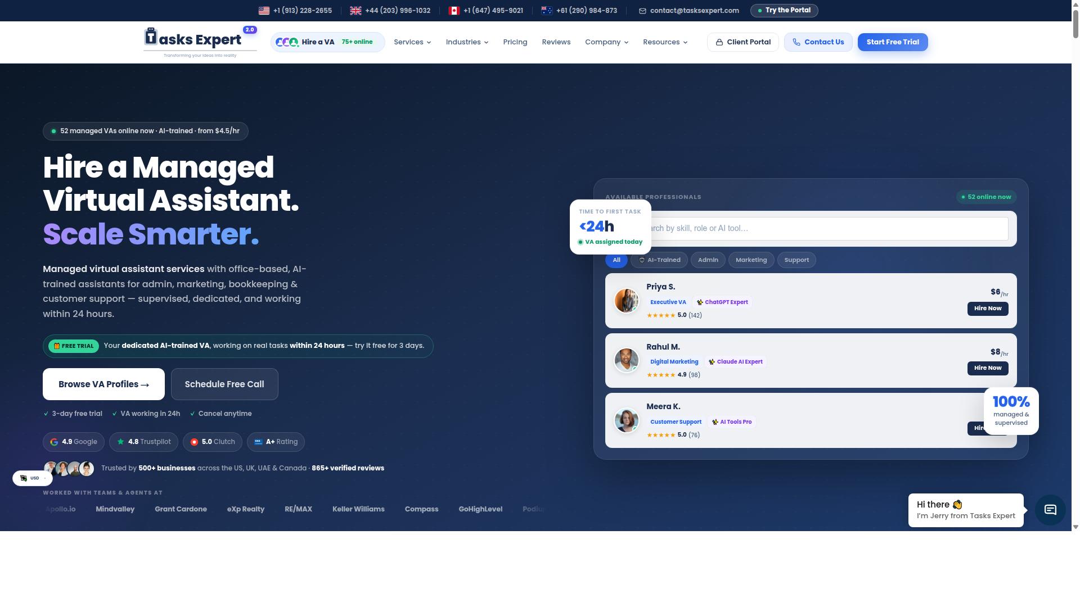This screenshot has width=1080, height=607.
Task: Click the client avatars group
Action: pyautogui.click(x=69, y=468)
